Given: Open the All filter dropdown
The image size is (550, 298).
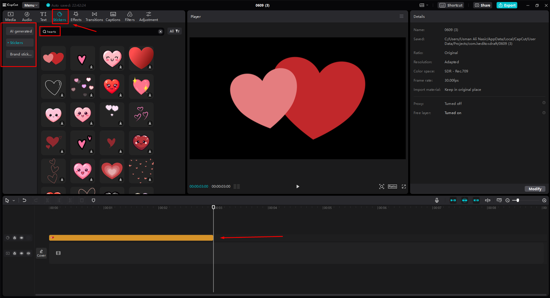Looking at the screenshot, I should coord(174,31).
